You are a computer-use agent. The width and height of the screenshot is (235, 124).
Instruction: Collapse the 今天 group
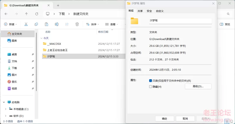[x=41, y=38]
